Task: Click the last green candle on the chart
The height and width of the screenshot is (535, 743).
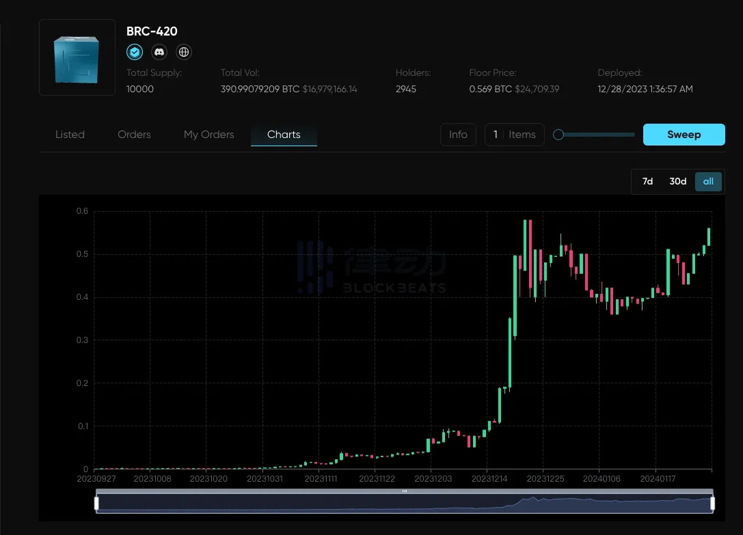Action: pos(709,236)
